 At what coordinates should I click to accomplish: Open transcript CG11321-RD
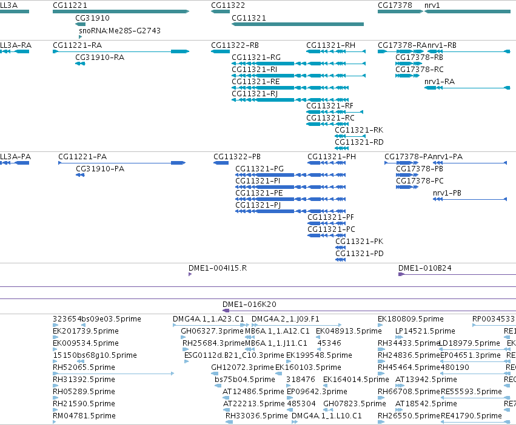click(x=359, y=142)
